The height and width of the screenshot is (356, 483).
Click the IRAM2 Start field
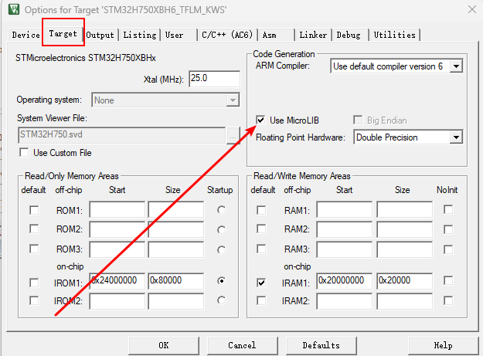[x=344, y=301]
